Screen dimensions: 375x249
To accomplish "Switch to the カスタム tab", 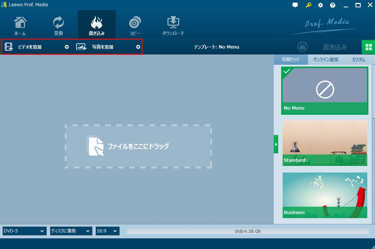I will [358, 60].
